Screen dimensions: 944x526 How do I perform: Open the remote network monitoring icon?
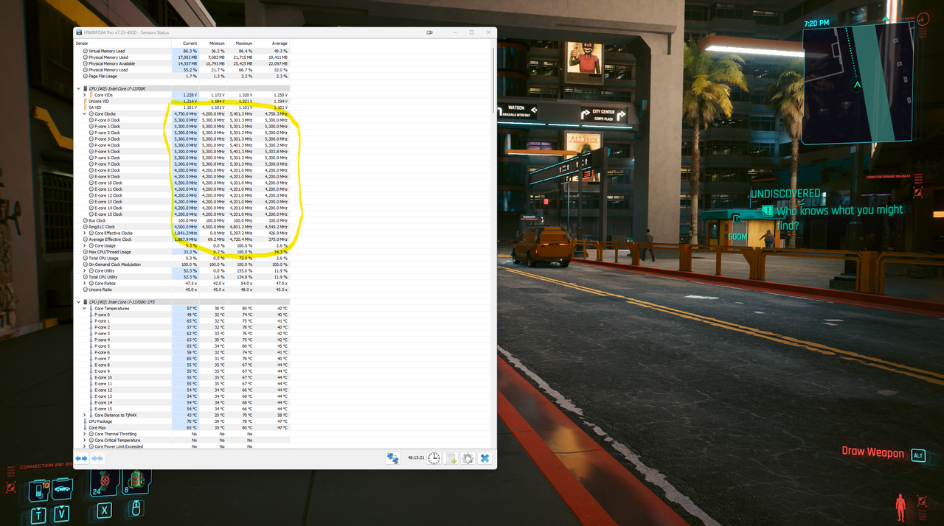(x=393, y=458)
